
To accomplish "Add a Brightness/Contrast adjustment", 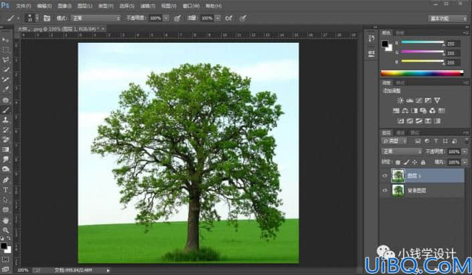I will click(x=400, y=100).
